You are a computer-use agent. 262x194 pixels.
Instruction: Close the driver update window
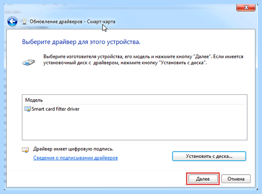(246, 7)
